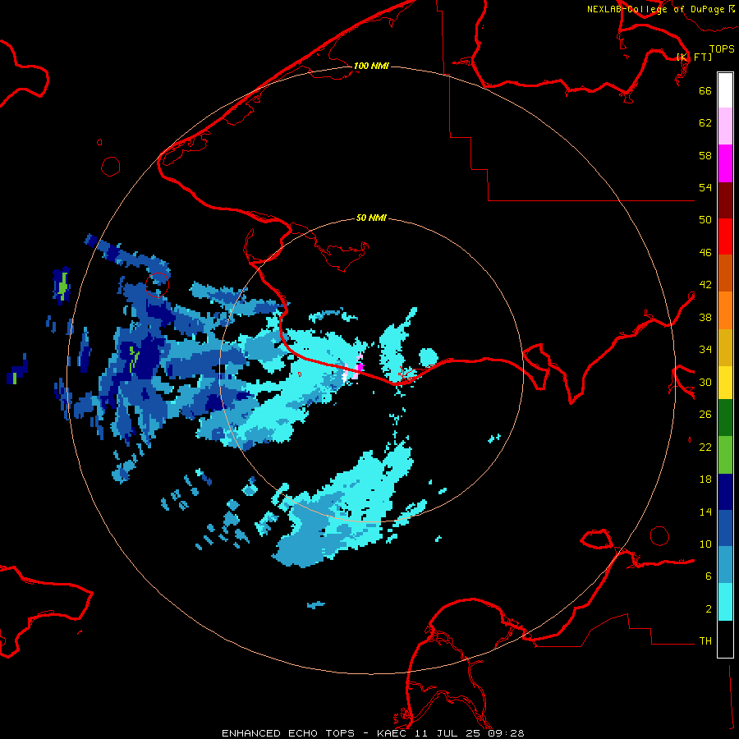Click the legend value 42
The width and height of the screenshot is (739, 739).
tap(705, 285)
